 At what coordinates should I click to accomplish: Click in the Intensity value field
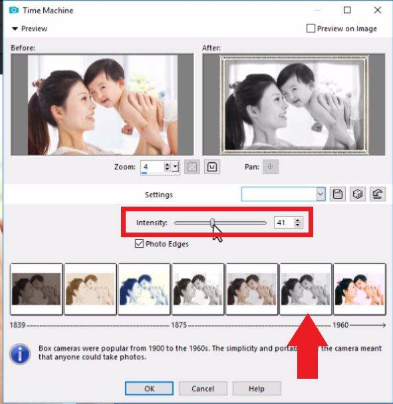coord(284,223)
